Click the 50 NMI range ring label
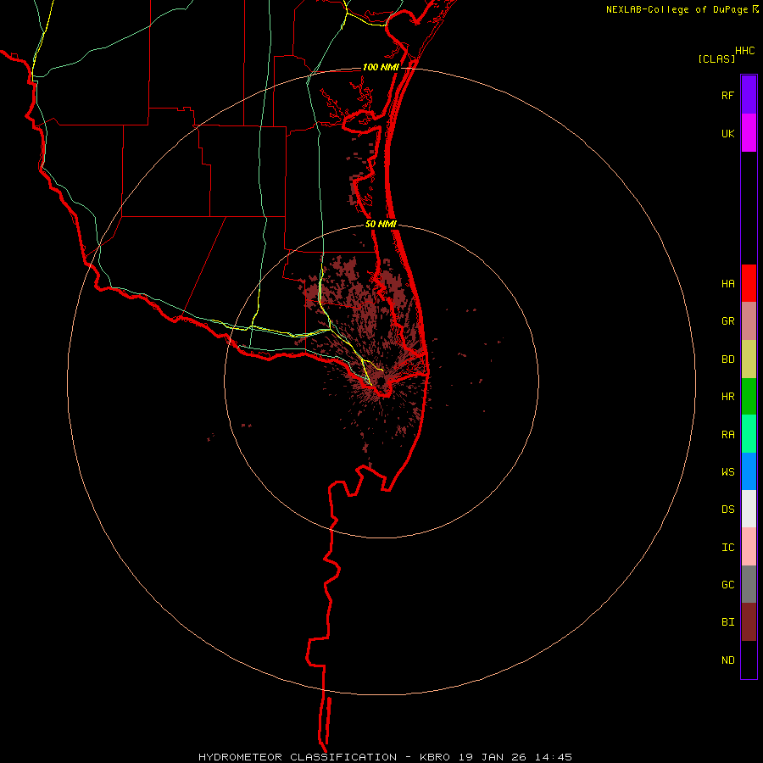 click(381, 224)
